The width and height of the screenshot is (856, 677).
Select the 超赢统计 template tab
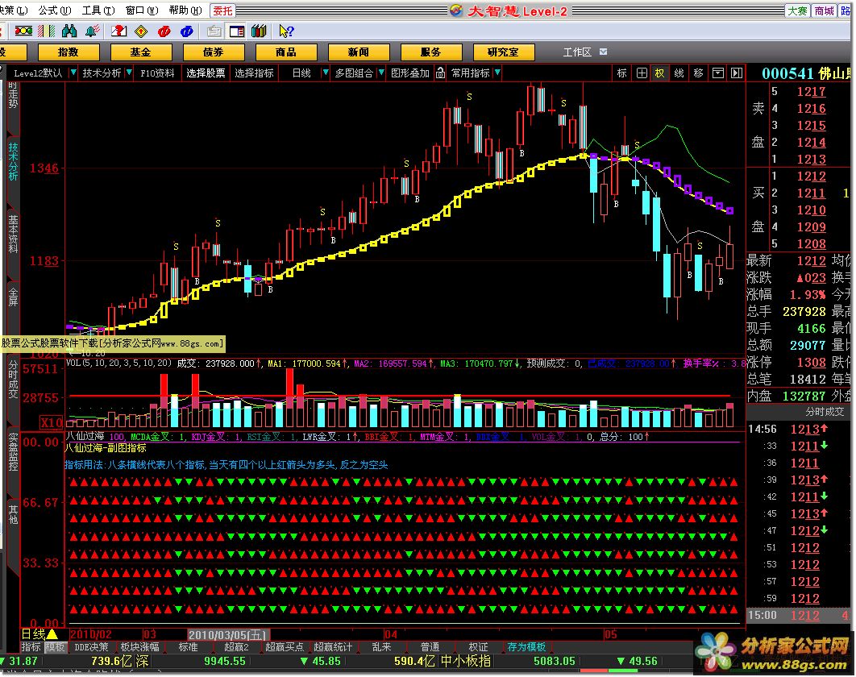pyautogui.click(x=333, y=647)
